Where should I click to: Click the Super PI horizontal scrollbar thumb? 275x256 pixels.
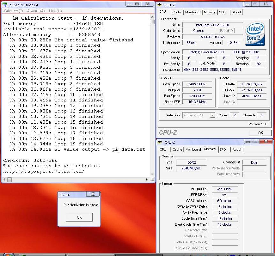pyautogui.click(x=10, y=180)
